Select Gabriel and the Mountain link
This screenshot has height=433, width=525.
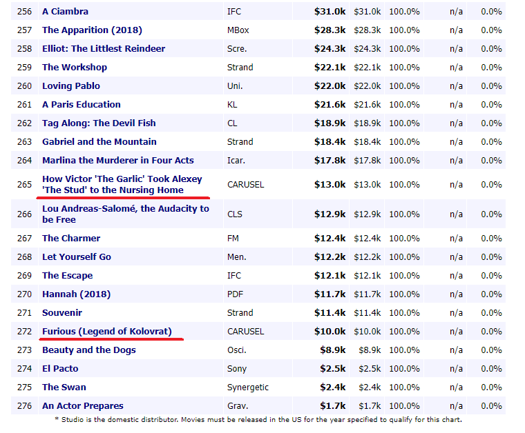99,142
